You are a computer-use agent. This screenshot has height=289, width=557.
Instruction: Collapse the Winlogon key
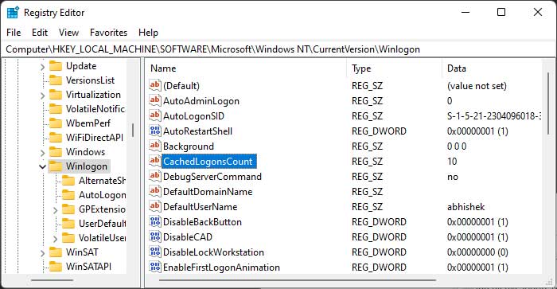(42, 166)
